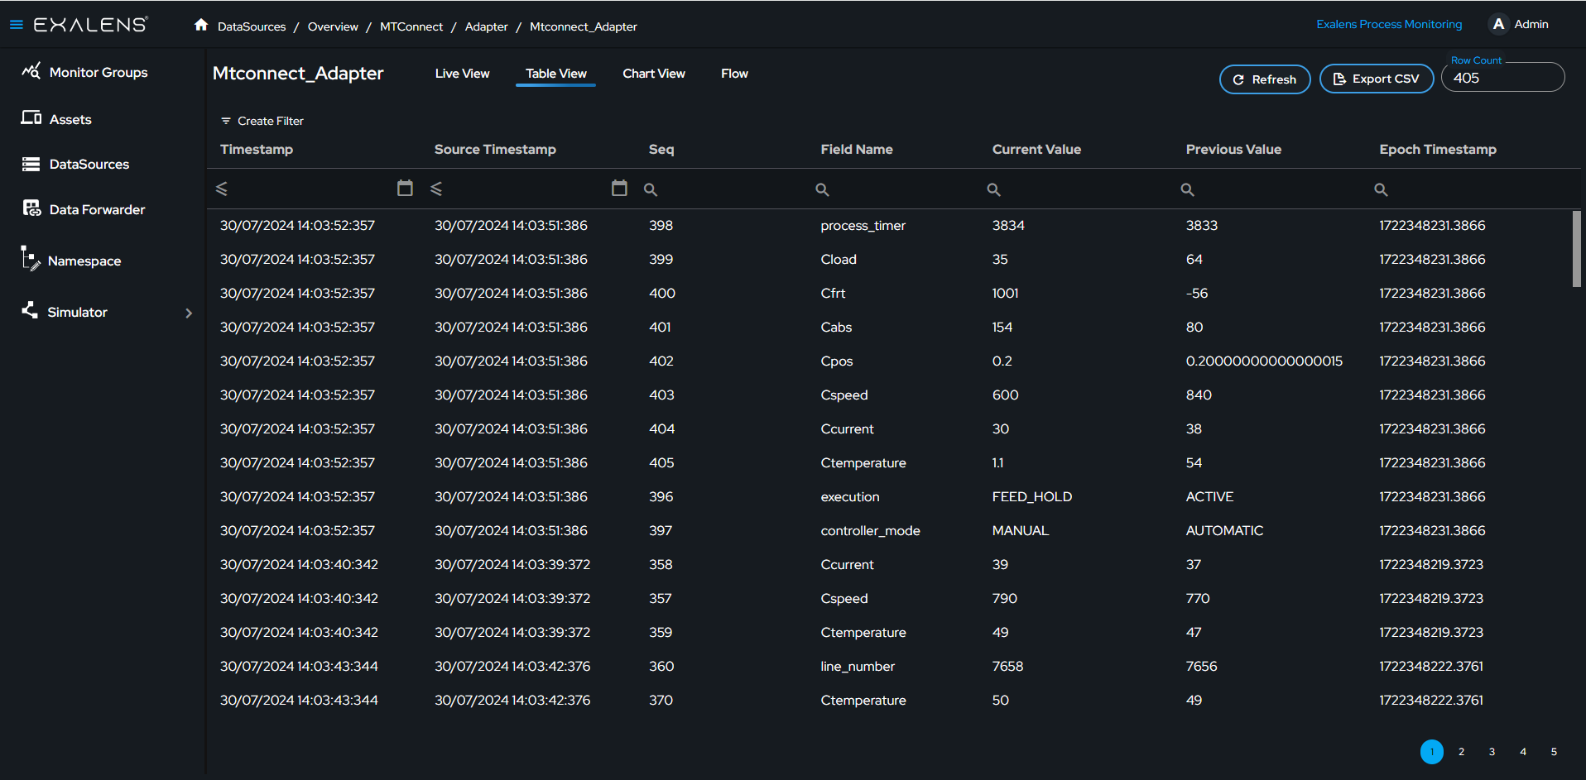The image size is (1586, 780).
Task: Click the Cfrt field name cell
Action: [833, 293]
